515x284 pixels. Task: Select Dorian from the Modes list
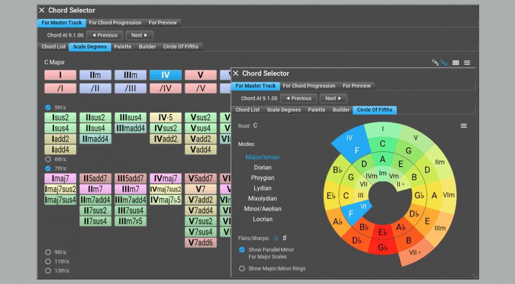(x=263, y=167)
